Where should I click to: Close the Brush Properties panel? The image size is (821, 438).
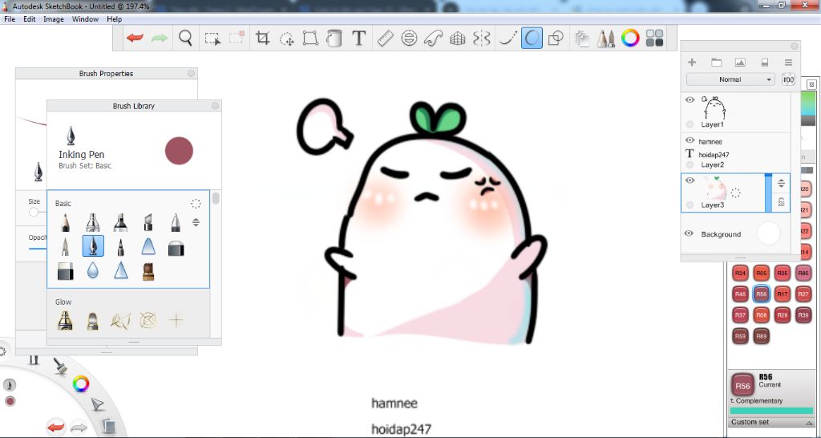coord(191,74)
